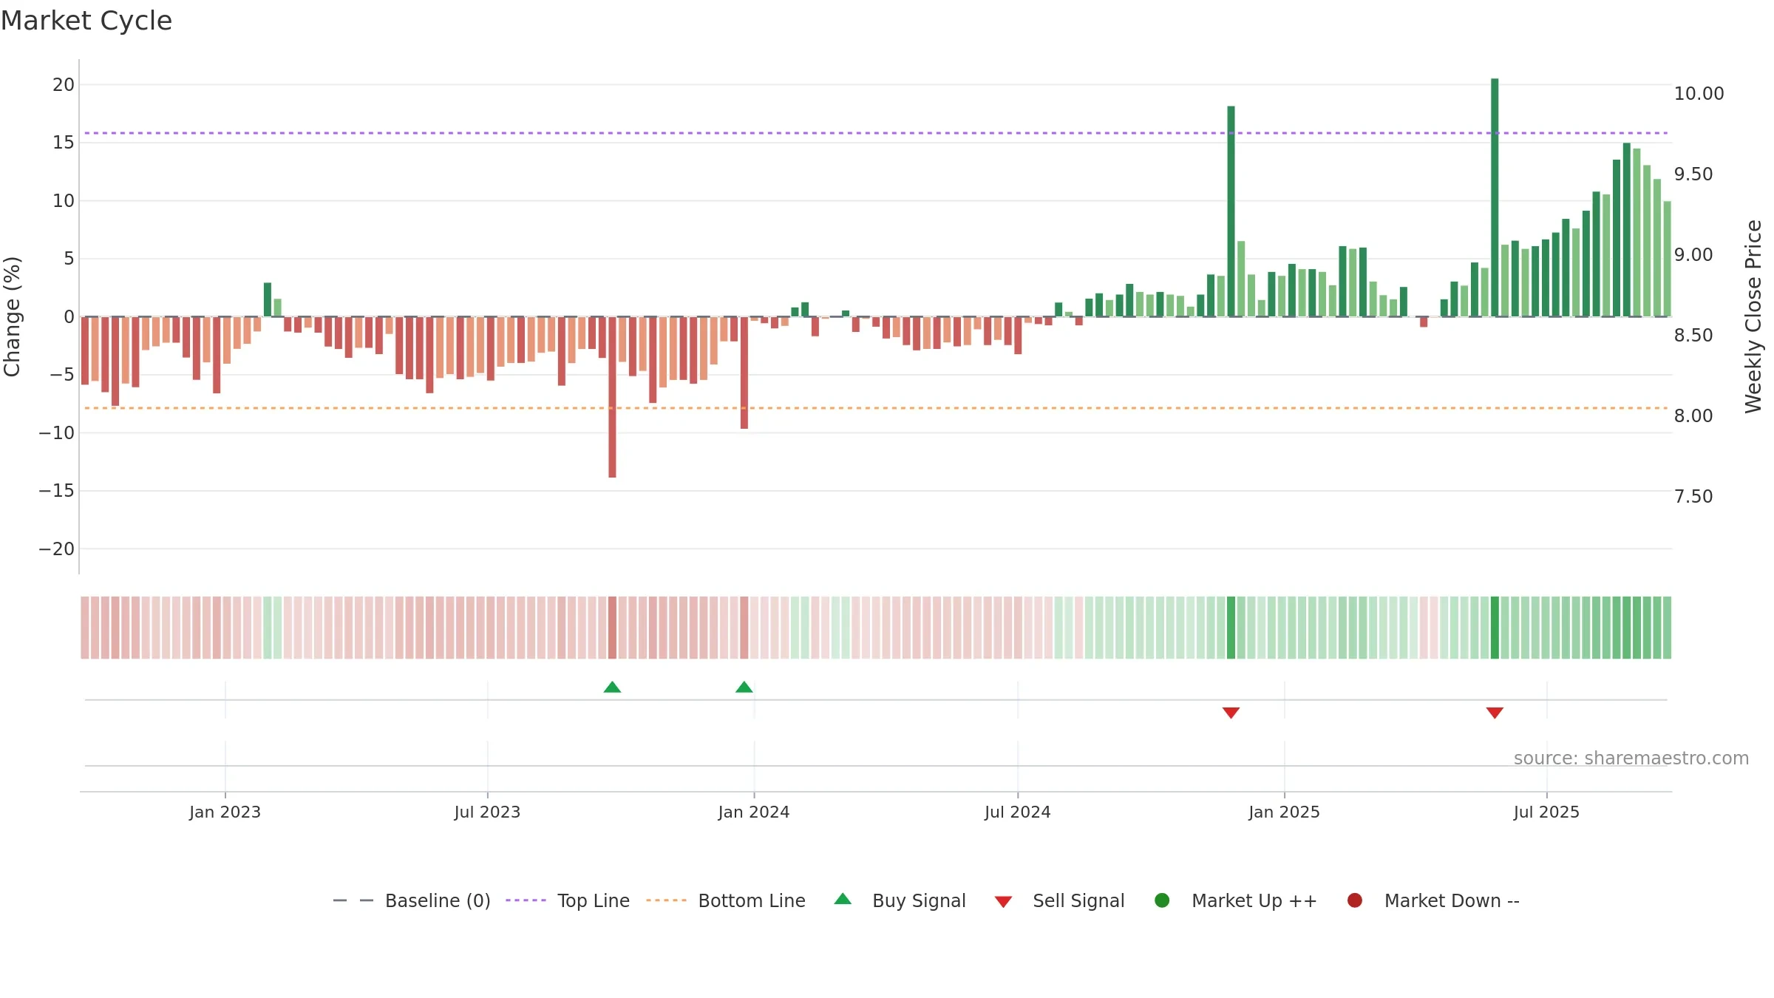The height and width of the screenshot is (998, 1774).
Task: Click the Jul 2023 axis label
Action: coord(487,812)
